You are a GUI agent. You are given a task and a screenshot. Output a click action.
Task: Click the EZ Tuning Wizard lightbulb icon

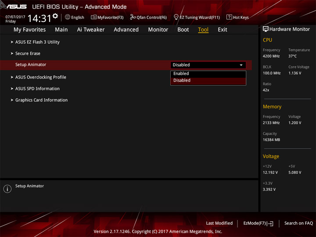176,17
